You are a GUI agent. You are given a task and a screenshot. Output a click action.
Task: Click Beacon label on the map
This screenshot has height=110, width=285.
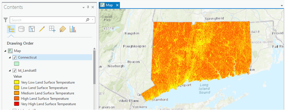(x=133, y=62)
